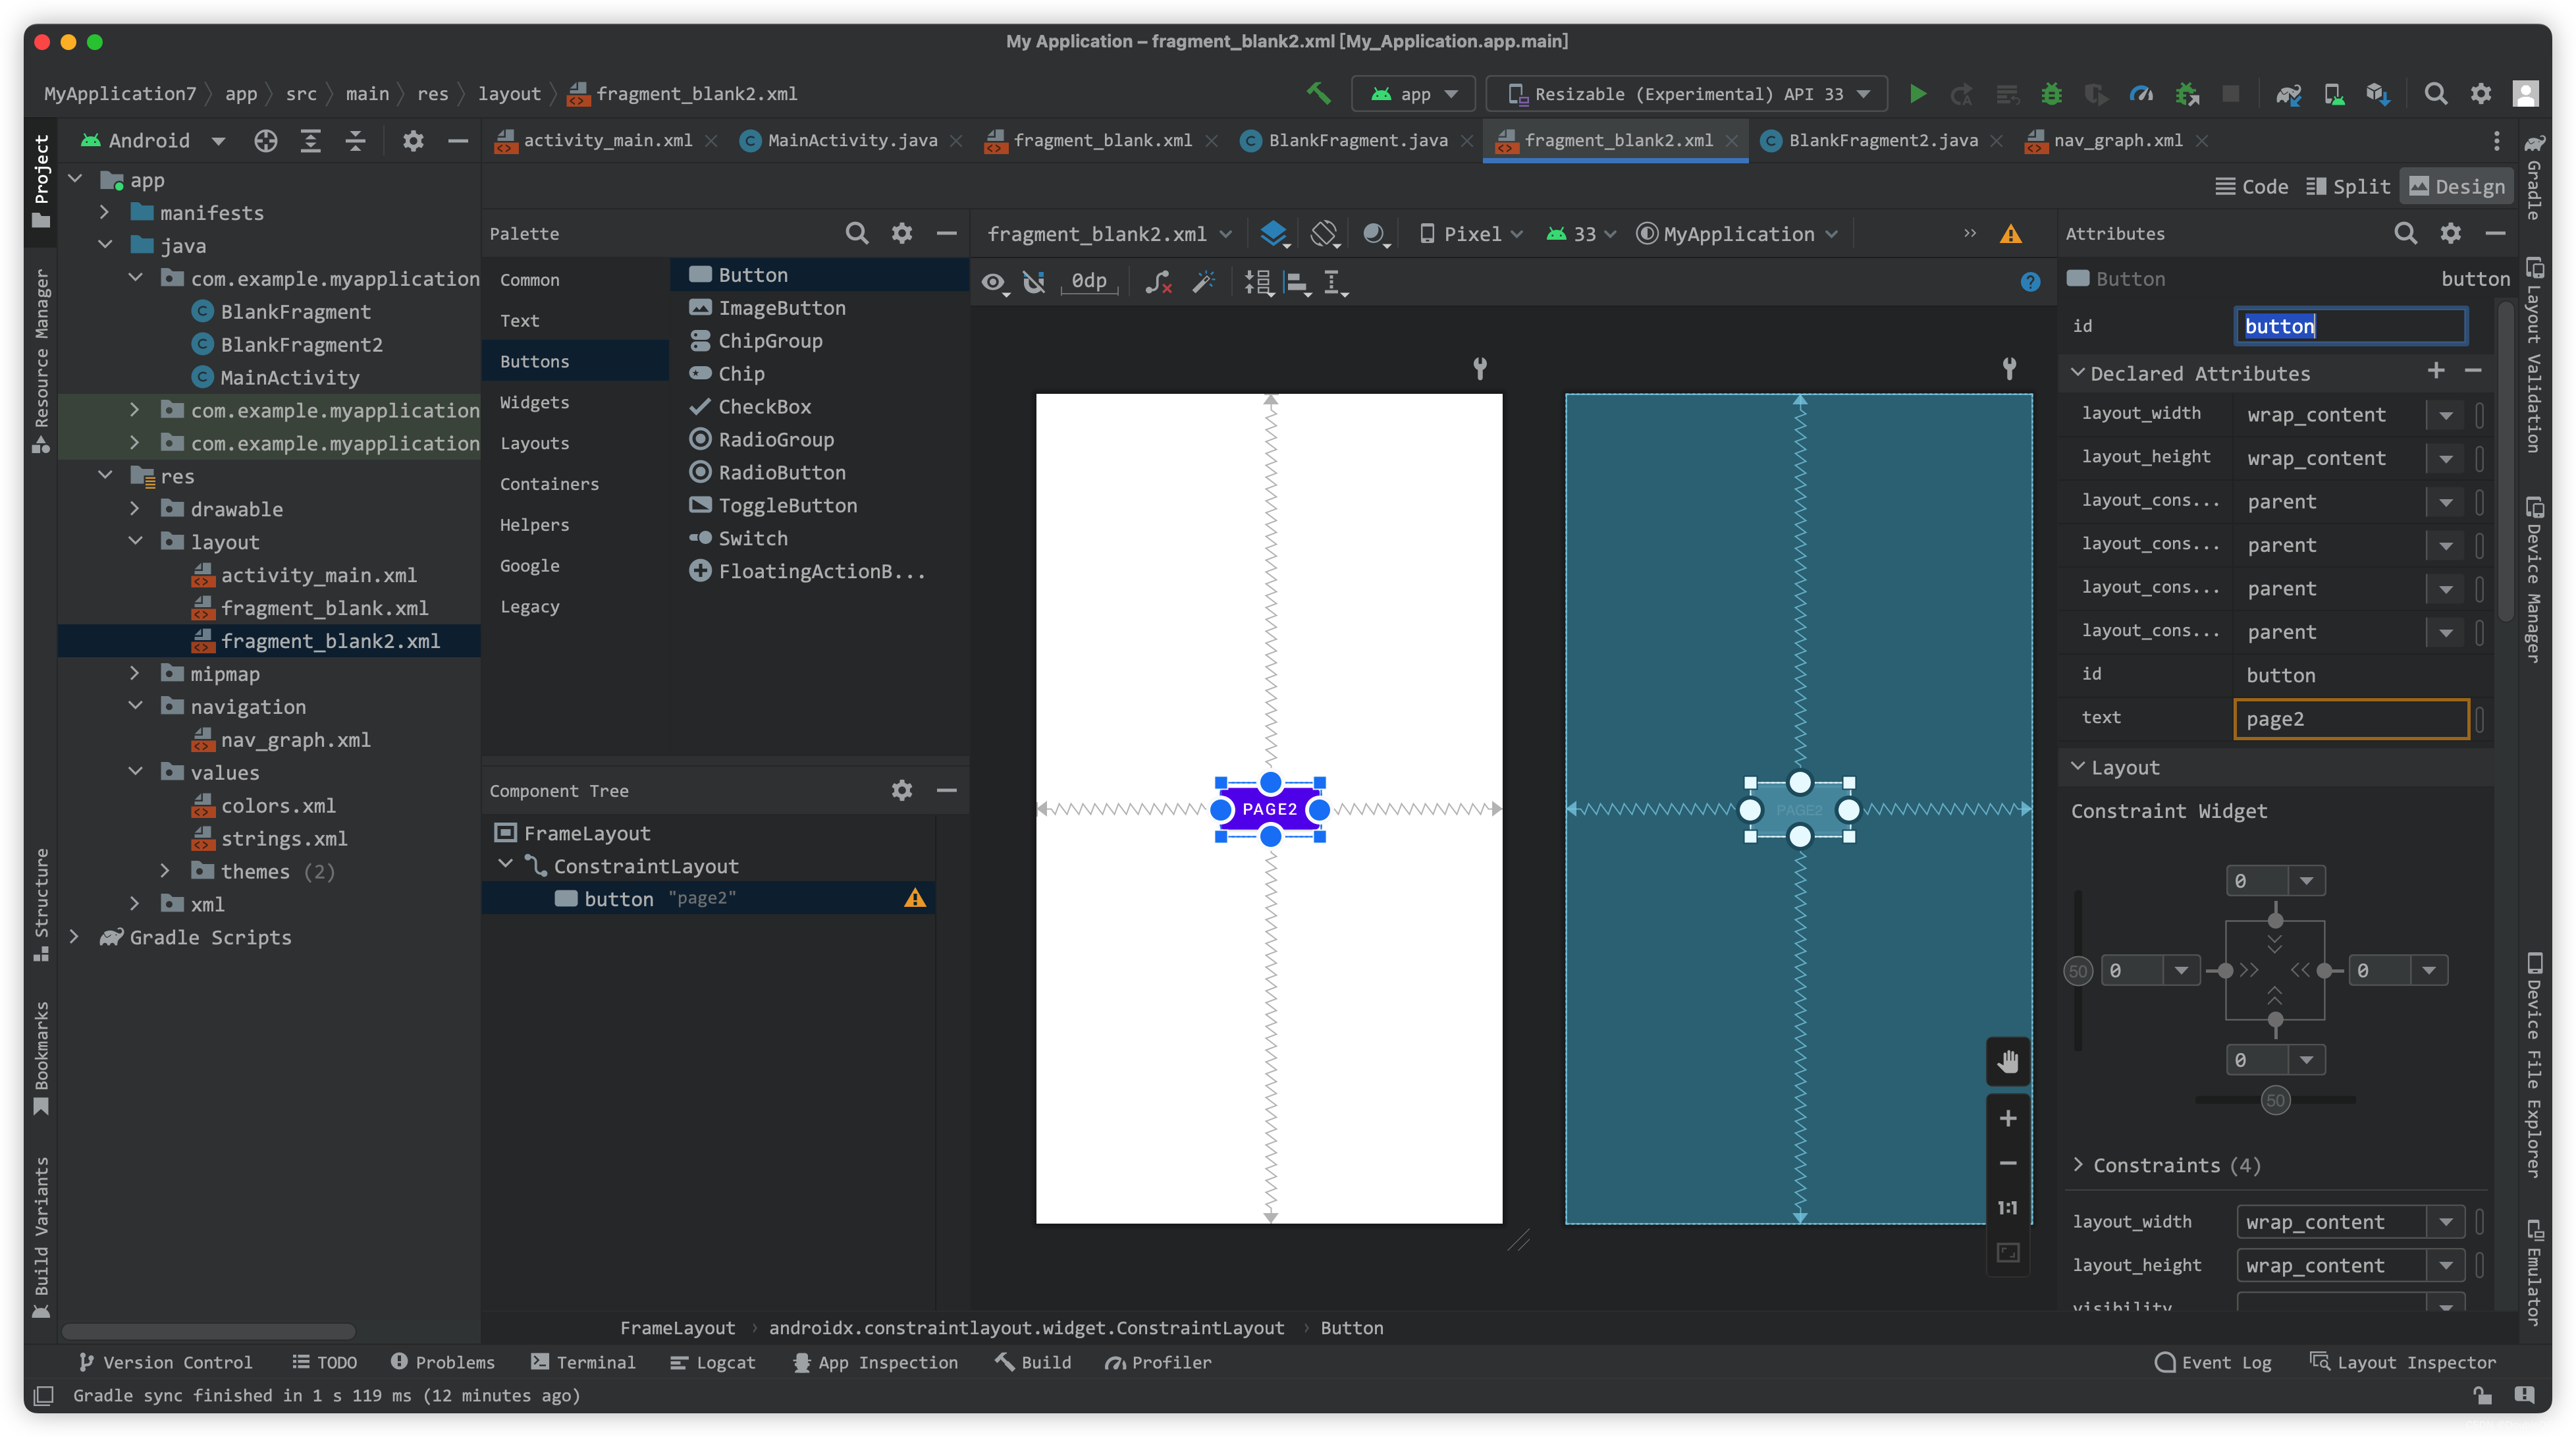
Task: Sync project with Gradle files icon
Action: (2288, 93)
